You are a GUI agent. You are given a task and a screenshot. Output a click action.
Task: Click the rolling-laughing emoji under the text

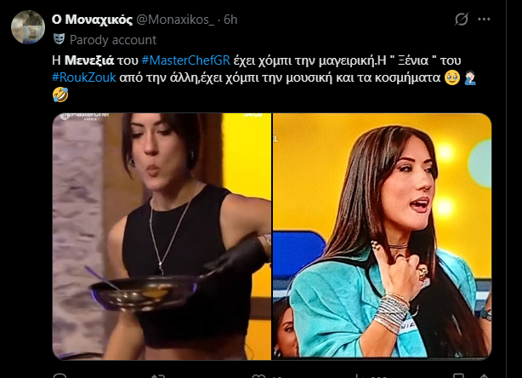60,94
